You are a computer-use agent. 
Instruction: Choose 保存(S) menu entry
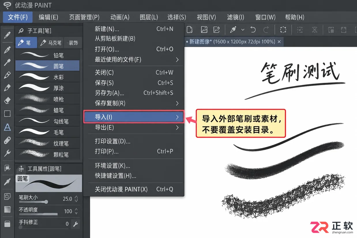coord(134,83)
